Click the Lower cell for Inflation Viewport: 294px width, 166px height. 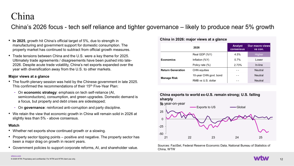click(259, 60)
